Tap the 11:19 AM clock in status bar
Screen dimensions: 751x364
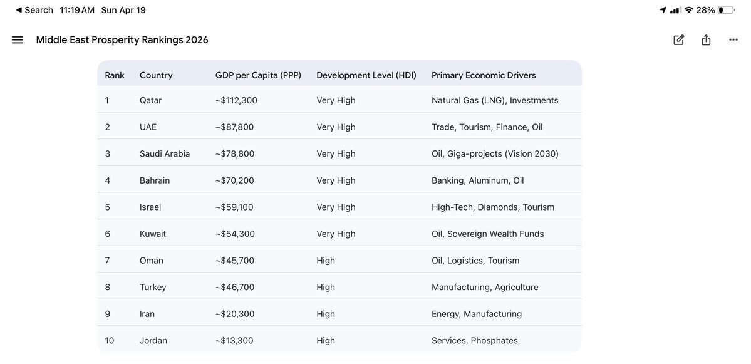click(x=77, y=10)
